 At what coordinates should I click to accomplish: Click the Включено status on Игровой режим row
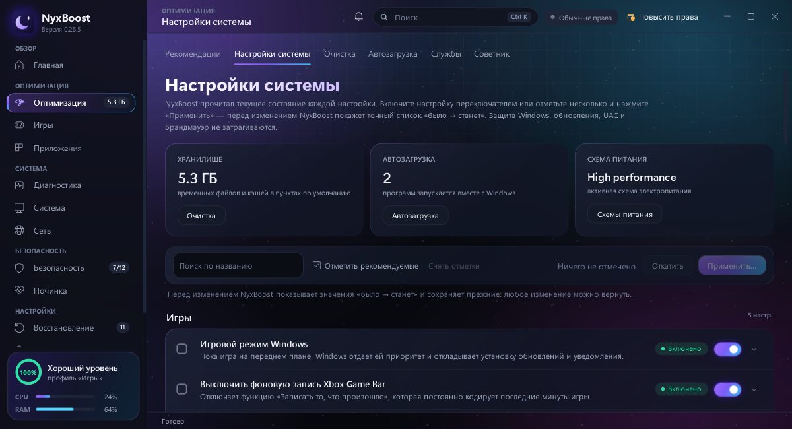(681, 349)
